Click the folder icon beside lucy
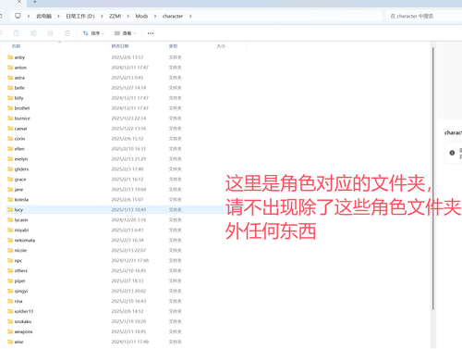 [x=10, y=210]
